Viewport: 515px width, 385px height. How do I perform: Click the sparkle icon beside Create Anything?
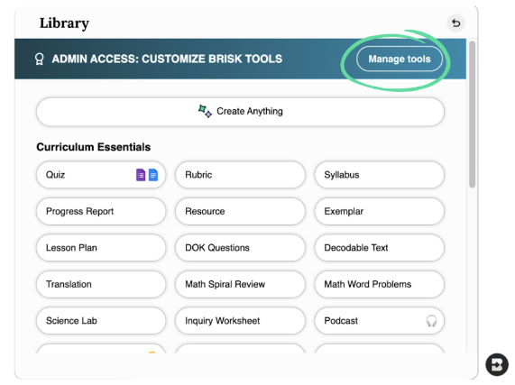pos(205,111)
